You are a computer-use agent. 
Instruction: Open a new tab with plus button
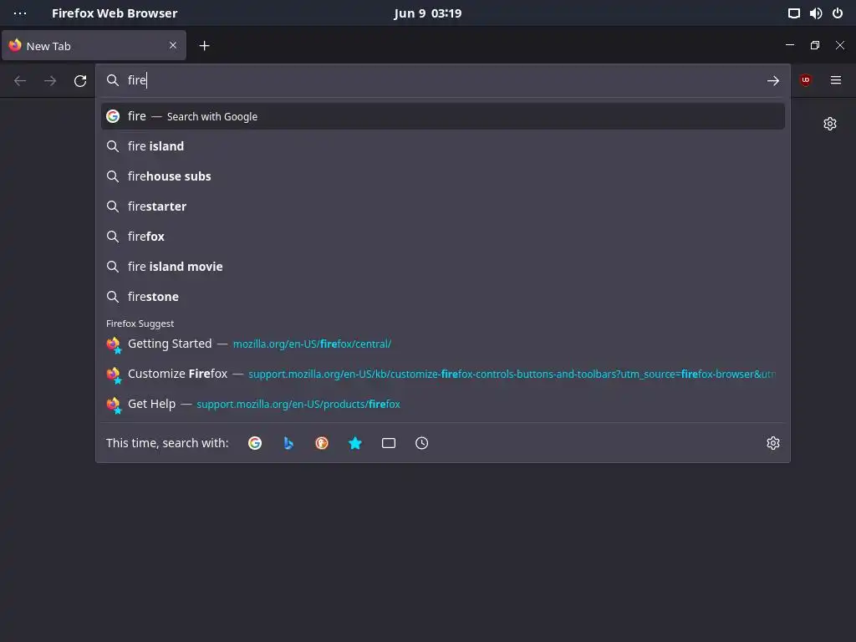coord(204,46)
